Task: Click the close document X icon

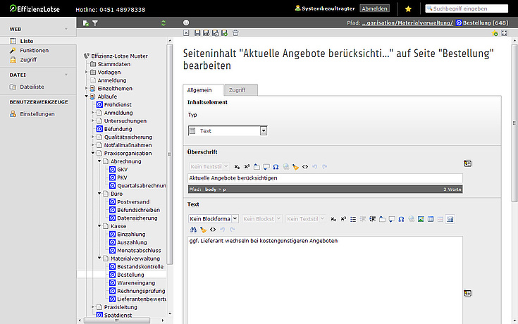Action: (x=186, y=32)
